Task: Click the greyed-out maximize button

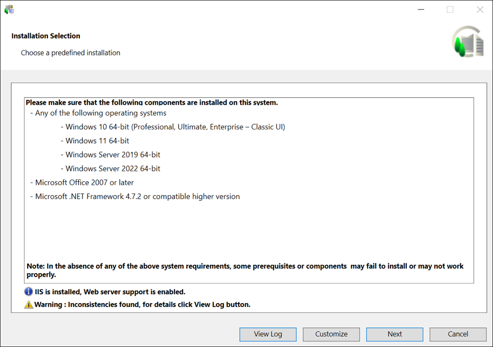Action: click(450, 9)
